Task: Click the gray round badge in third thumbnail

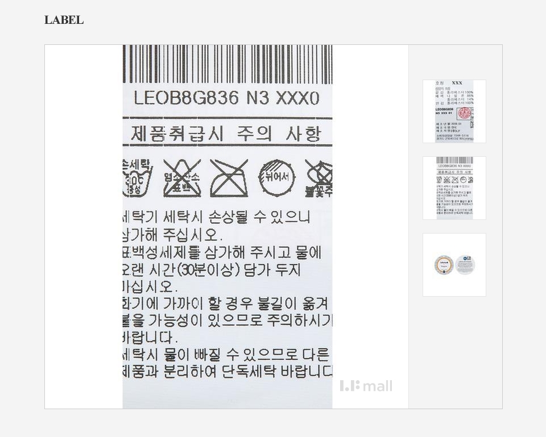Action: (x=465, y=265)
